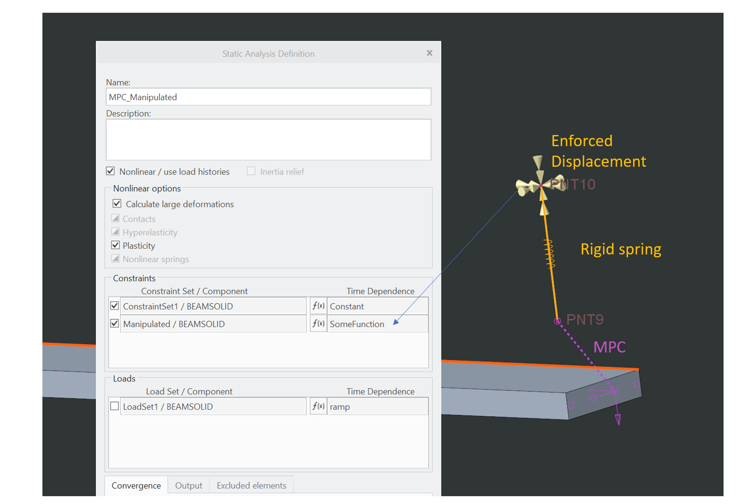Screen dimensions: 740x504
Task: Switch to the Output tab
Action: tap(189, 485)
